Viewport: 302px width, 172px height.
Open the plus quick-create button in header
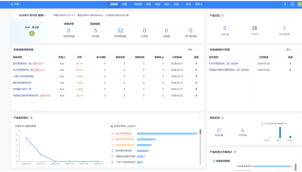pyautogui.click(x=285, y=4)
